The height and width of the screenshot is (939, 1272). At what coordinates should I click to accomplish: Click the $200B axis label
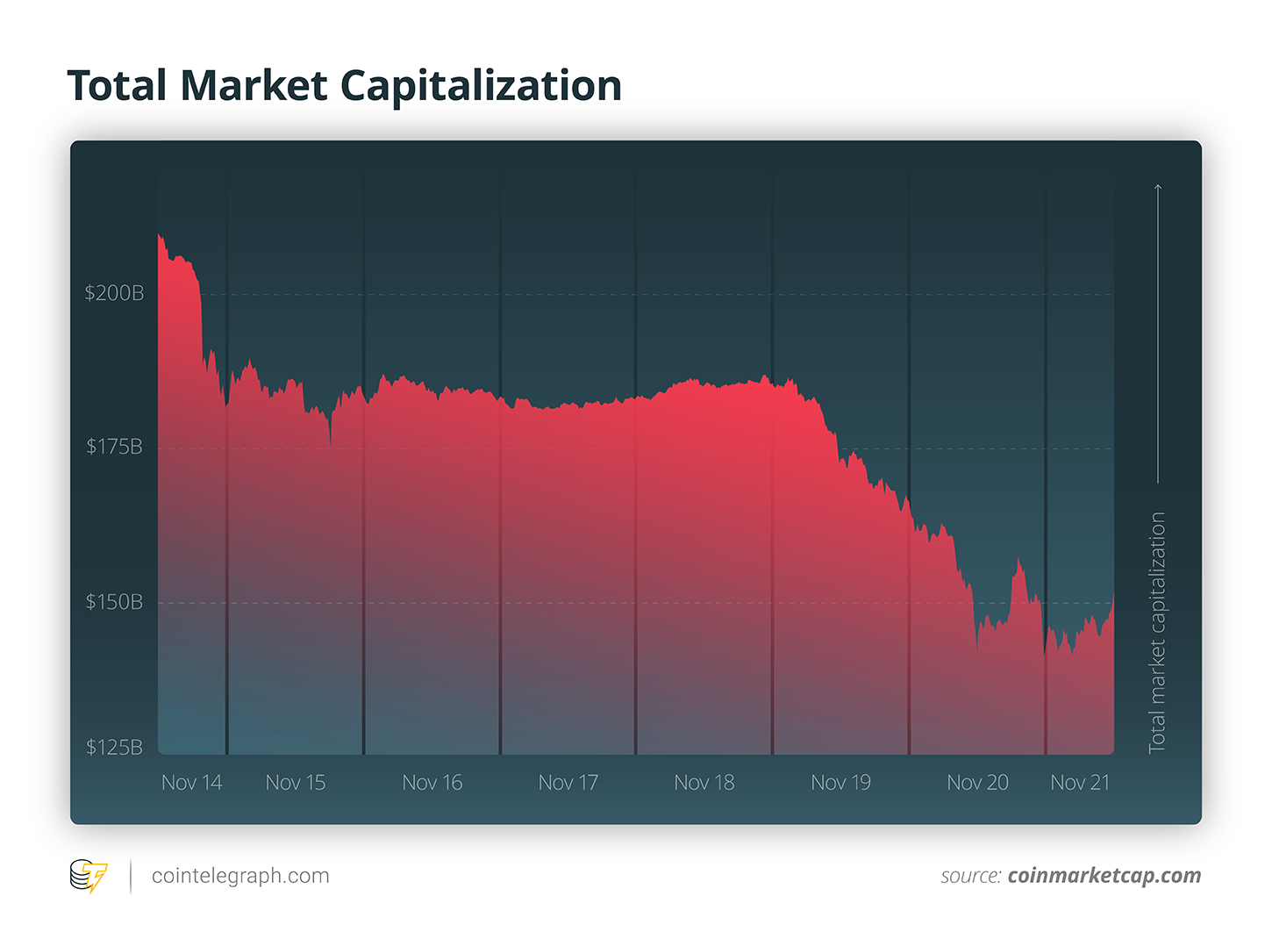114,293
